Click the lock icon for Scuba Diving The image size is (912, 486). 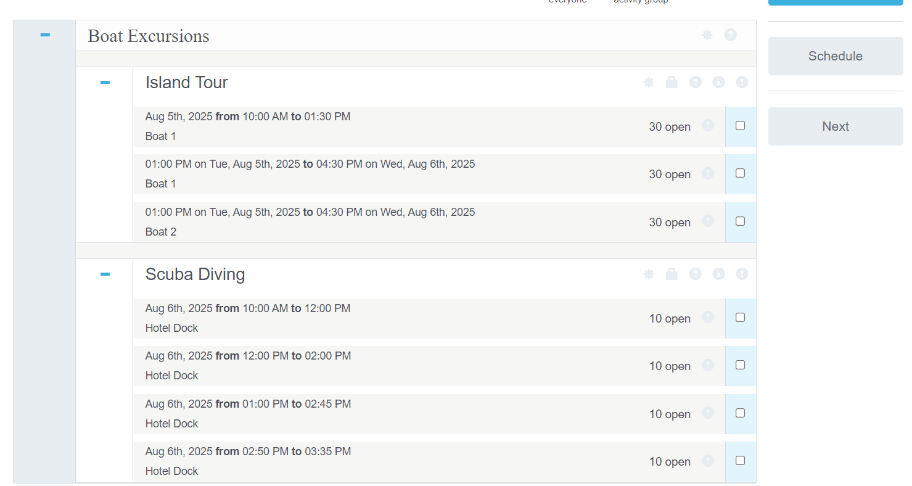pos(672,274)
